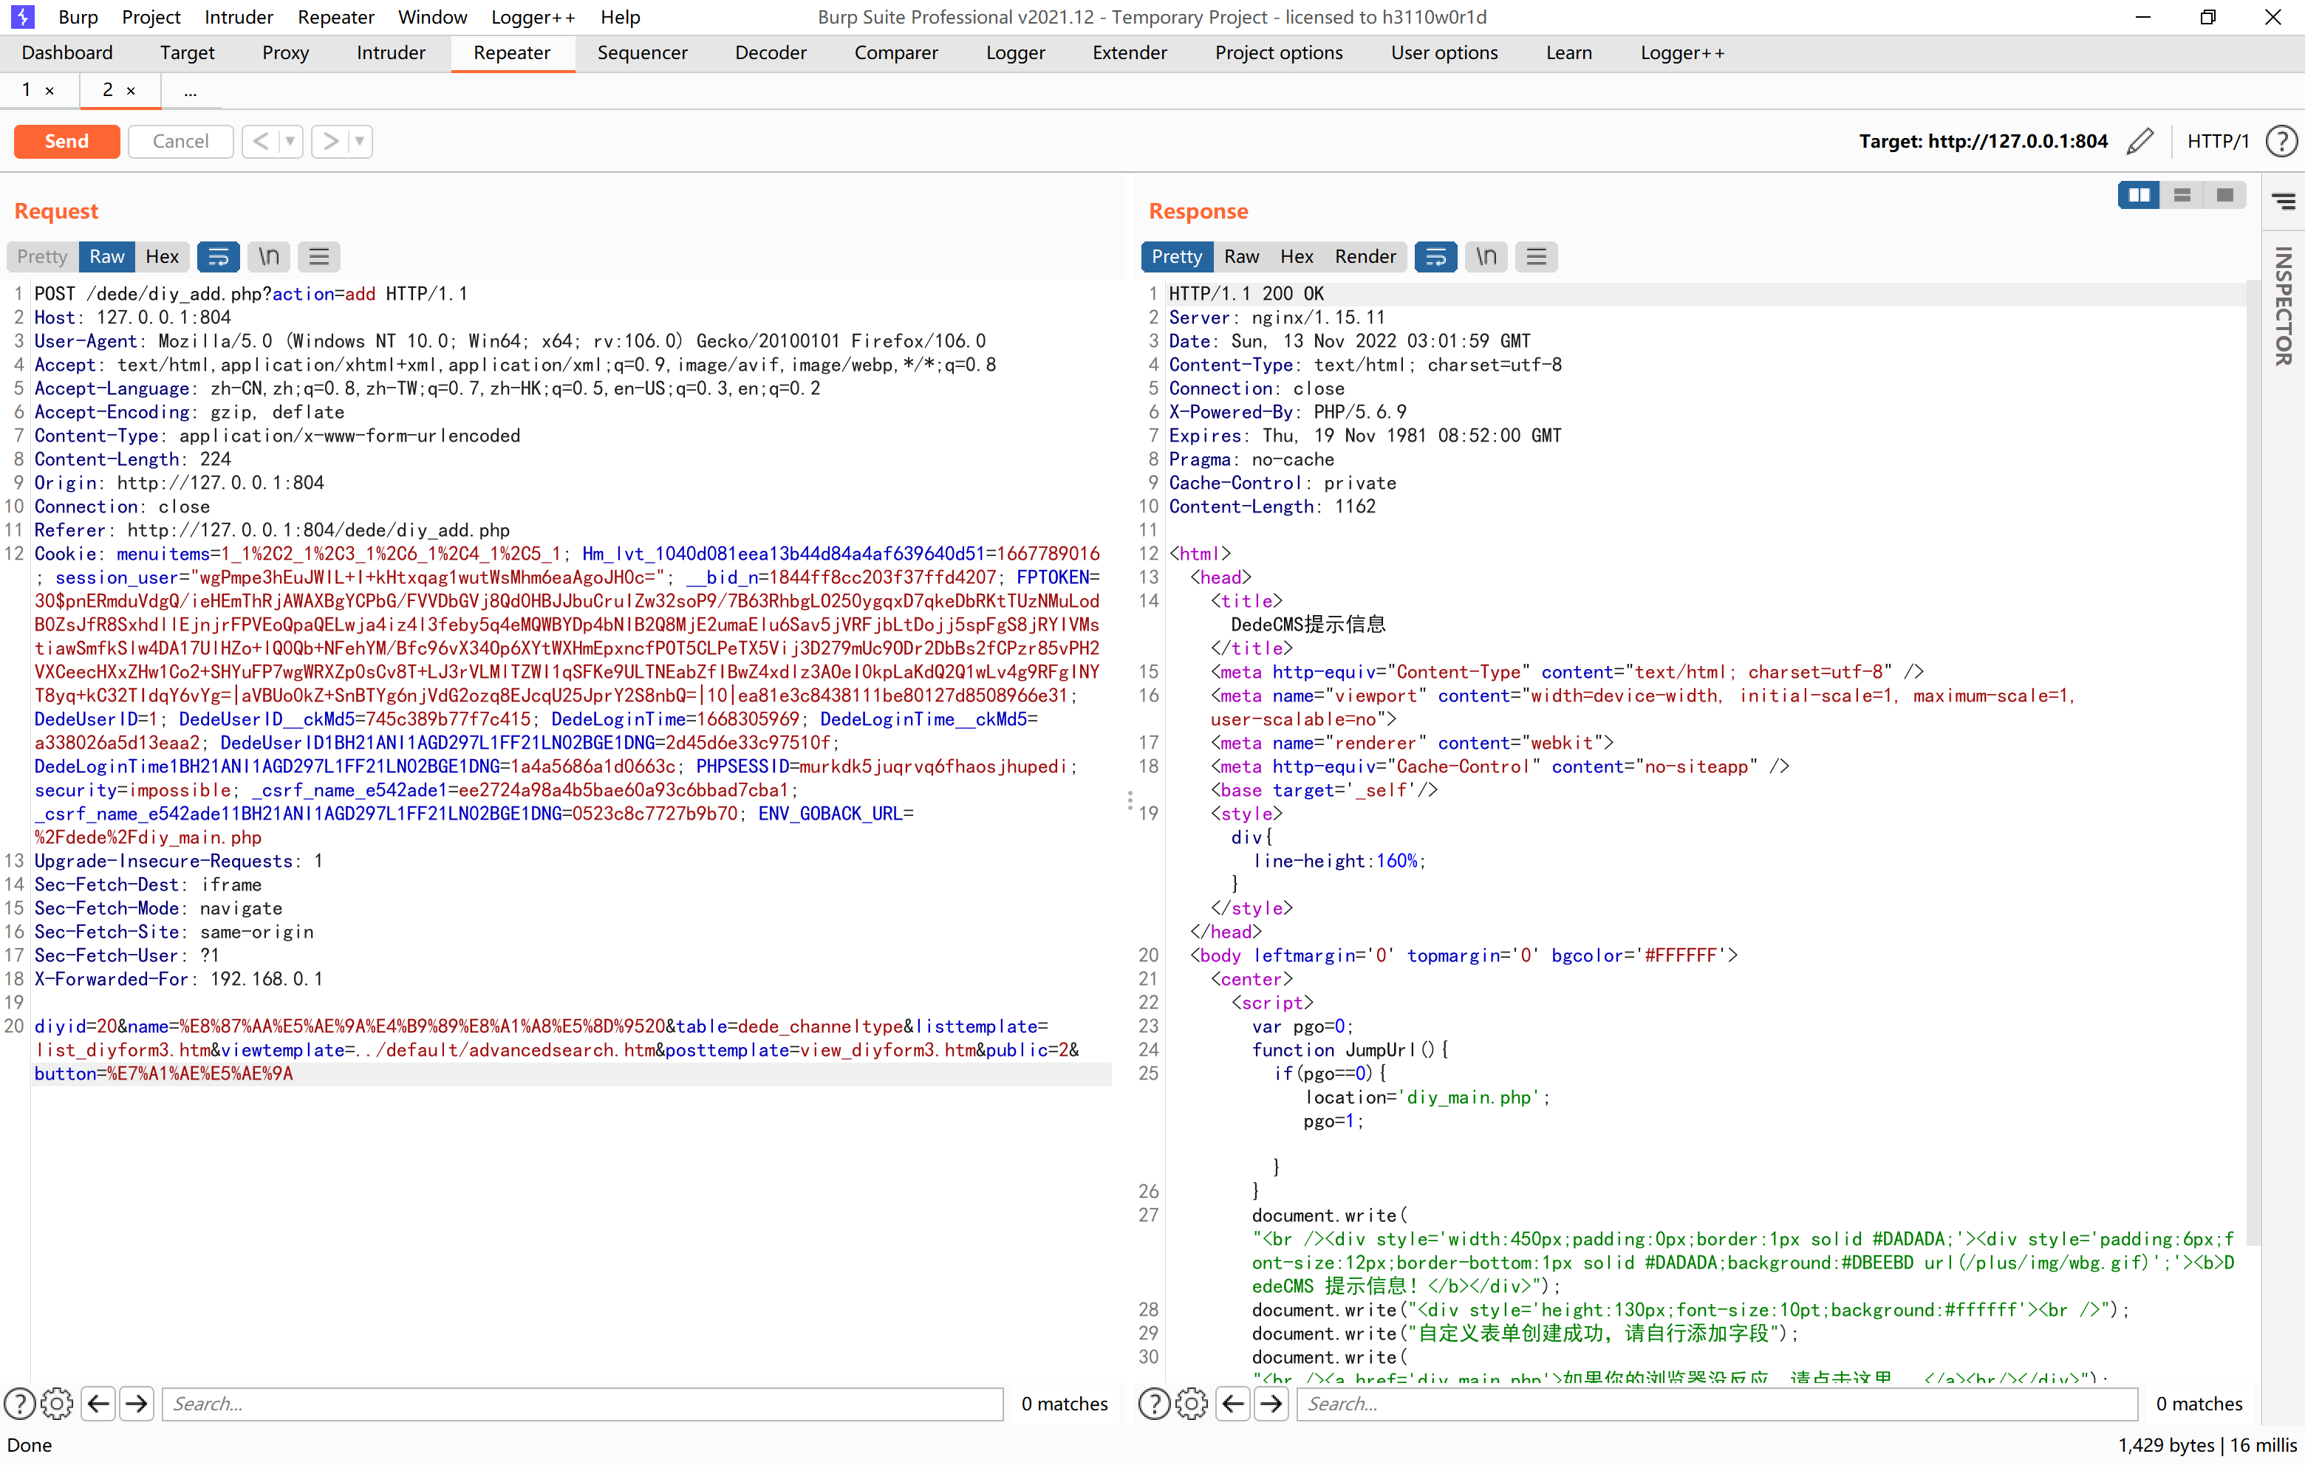Open the Logger++ menu in menu bar

[532, 17]
